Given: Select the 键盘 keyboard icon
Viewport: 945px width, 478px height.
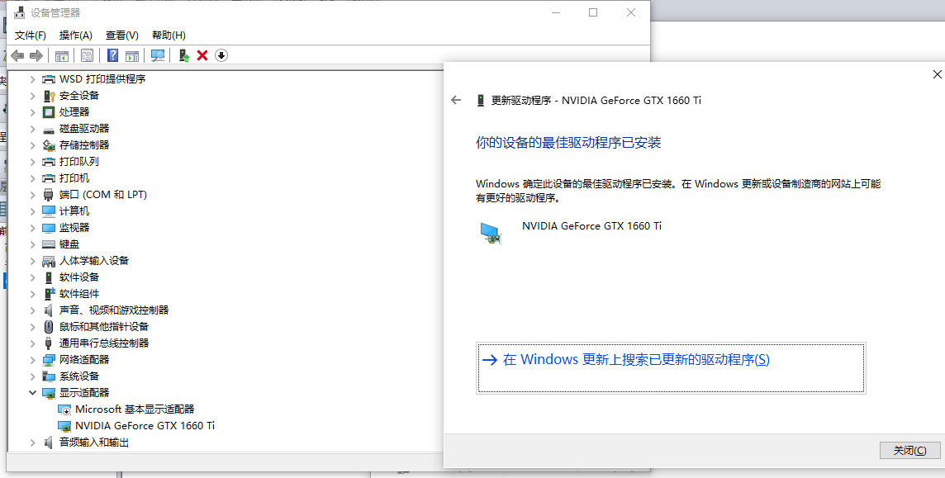Looking at the screenshot, I should pyautogui.click(x=49, y=244).
